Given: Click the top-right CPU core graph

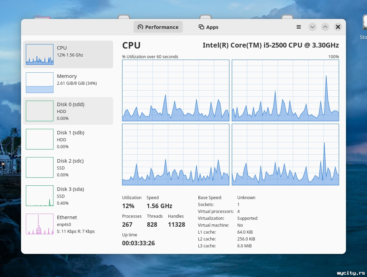Looking at the screenshot, I should click(285, 90).
